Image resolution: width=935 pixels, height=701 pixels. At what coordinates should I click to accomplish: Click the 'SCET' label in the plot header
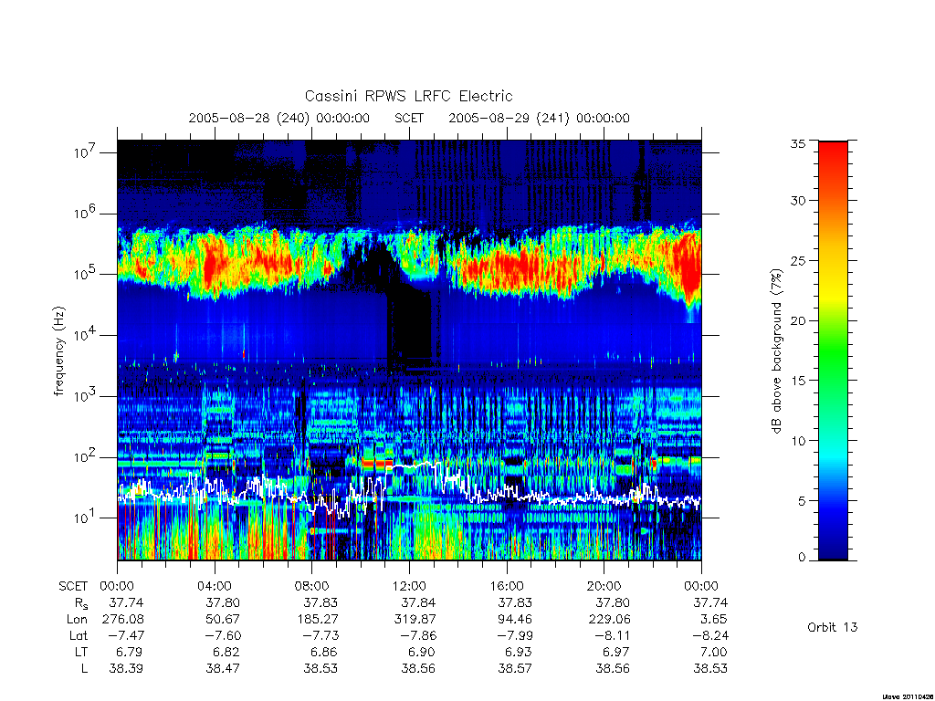coord(409,118)
